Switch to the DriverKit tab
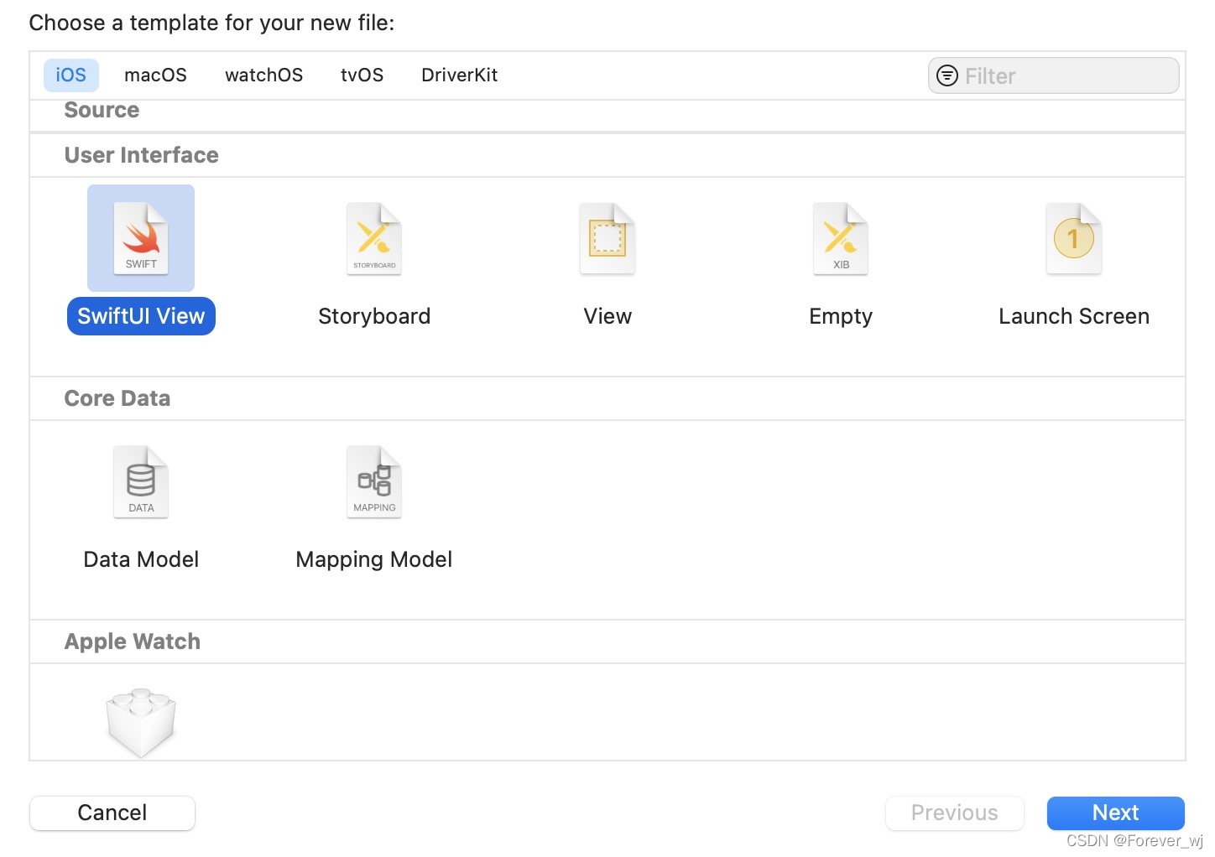The width and height of the screenshot is (1215, 857). click(x=459, y=75)
